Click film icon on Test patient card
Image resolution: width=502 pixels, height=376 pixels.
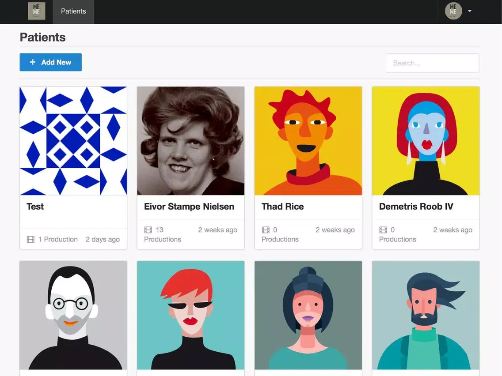click(30, 240)
